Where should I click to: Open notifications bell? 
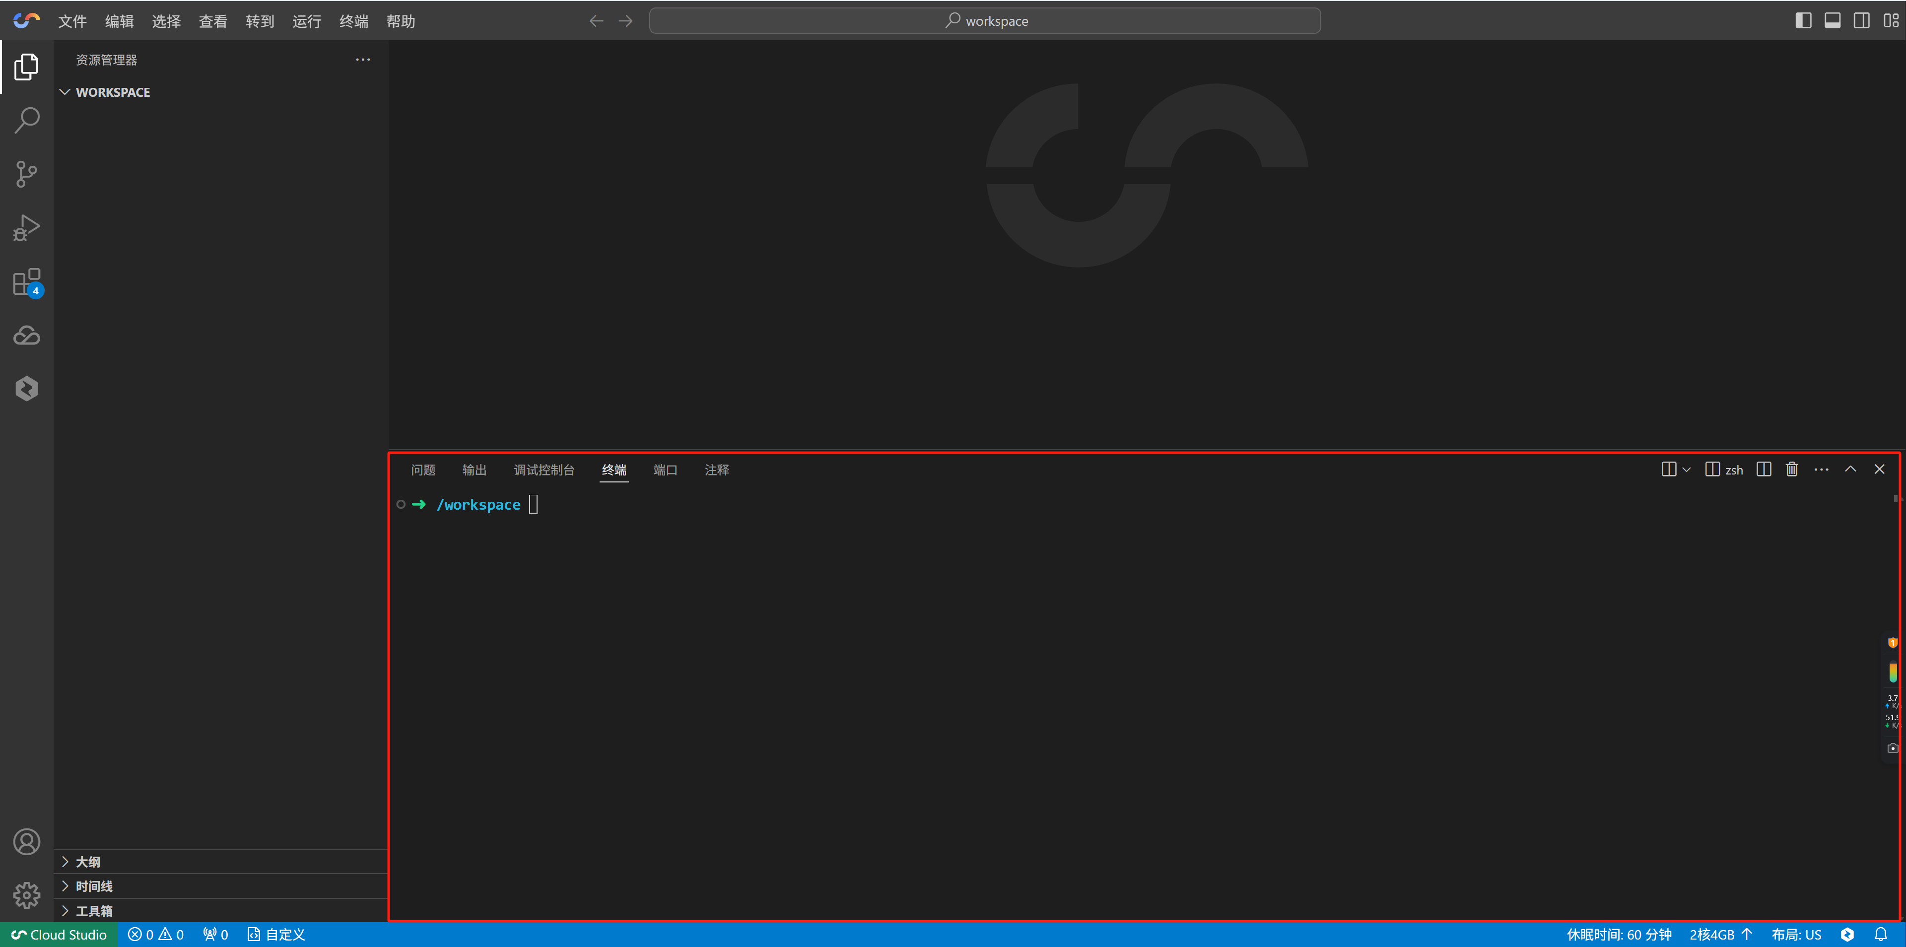coord(1881,935)
